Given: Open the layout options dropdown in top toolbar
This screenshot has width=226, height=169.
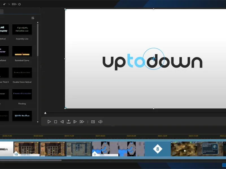Looking at the screenshot, I should [14, 4].
